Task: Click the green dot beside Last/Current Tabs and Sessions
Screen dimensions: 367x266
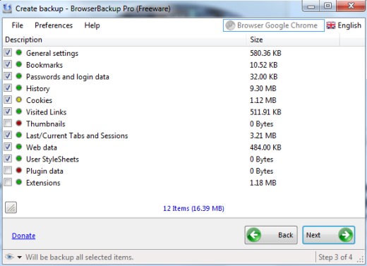Action: [x=19, y=135]
